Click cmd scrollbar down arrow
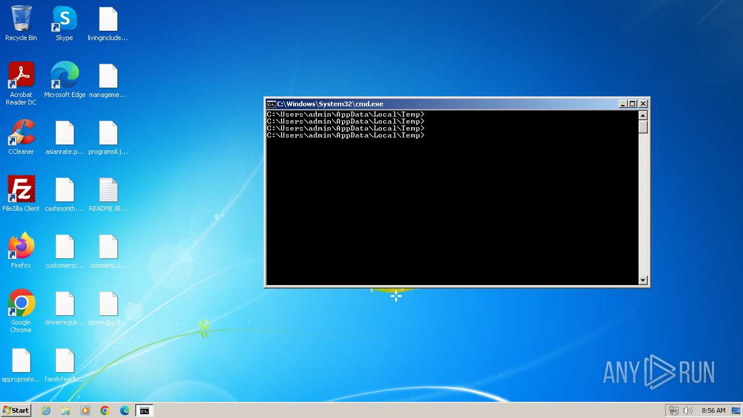This screenshot has width=743, height=418. click(x=643, y=280)
